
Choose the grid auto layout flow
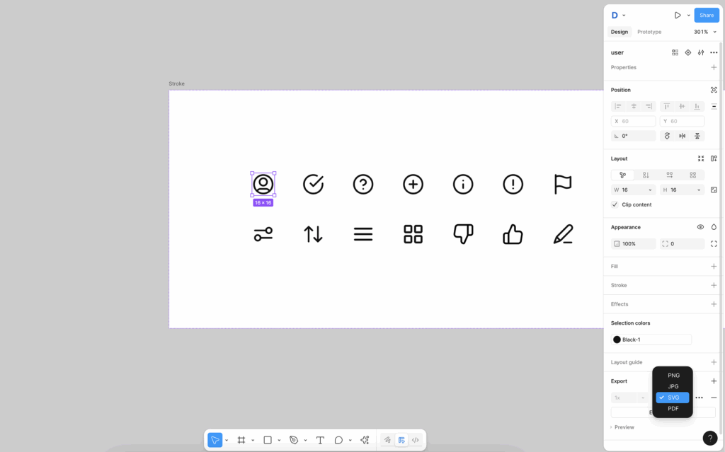[x=692, y=175]
